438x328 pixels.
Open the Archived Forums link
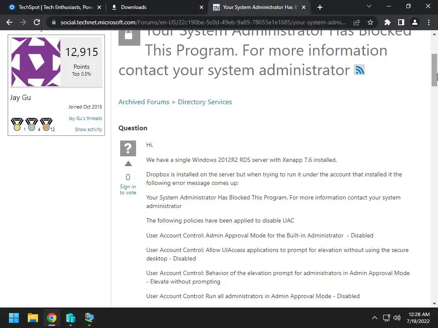[x=144, y=102]
